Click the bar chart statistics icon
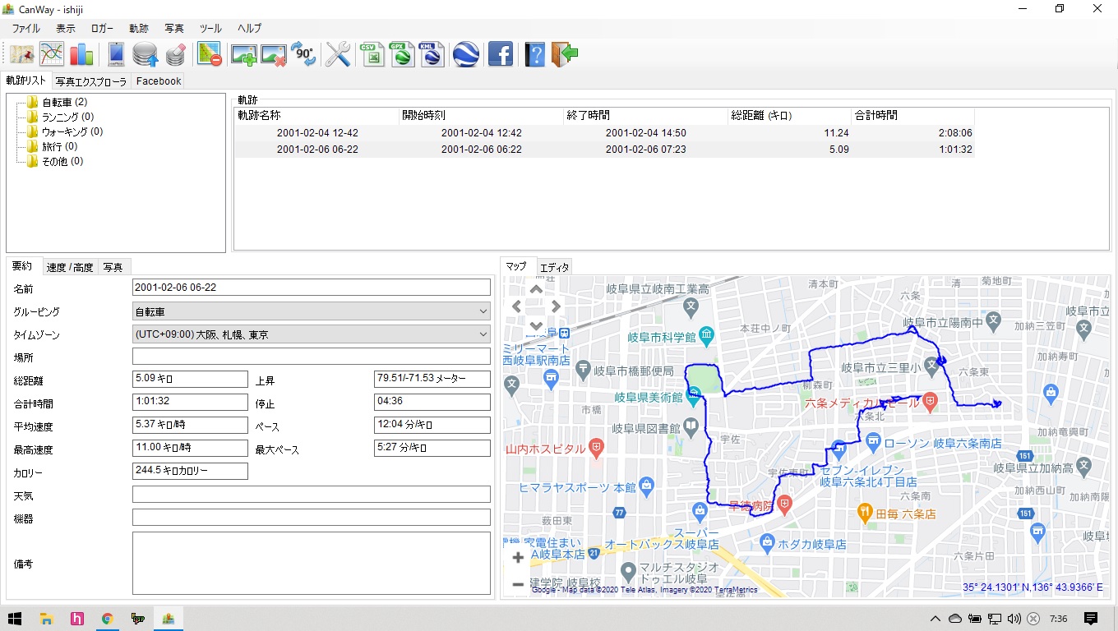Image resolution: width=1118 pixels, height=631 pixels. tap(81, 55)
